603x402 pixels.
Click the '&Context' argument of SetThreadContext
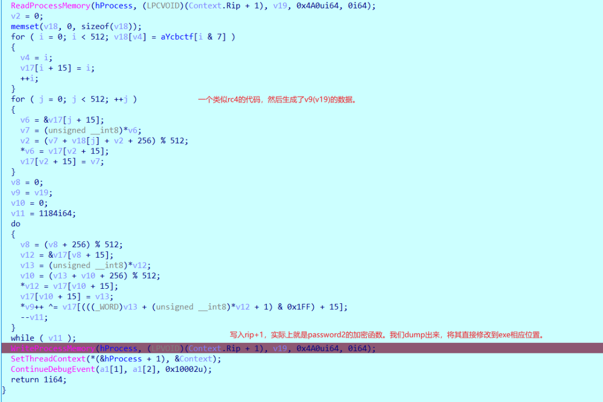(193, 359)
